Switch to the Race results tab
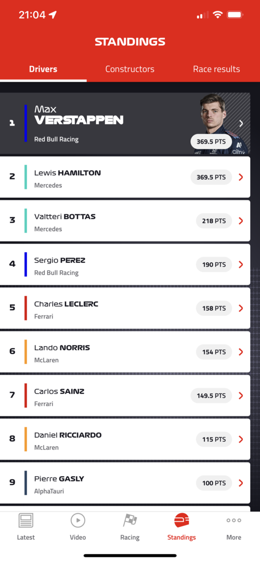 (216, 69)
